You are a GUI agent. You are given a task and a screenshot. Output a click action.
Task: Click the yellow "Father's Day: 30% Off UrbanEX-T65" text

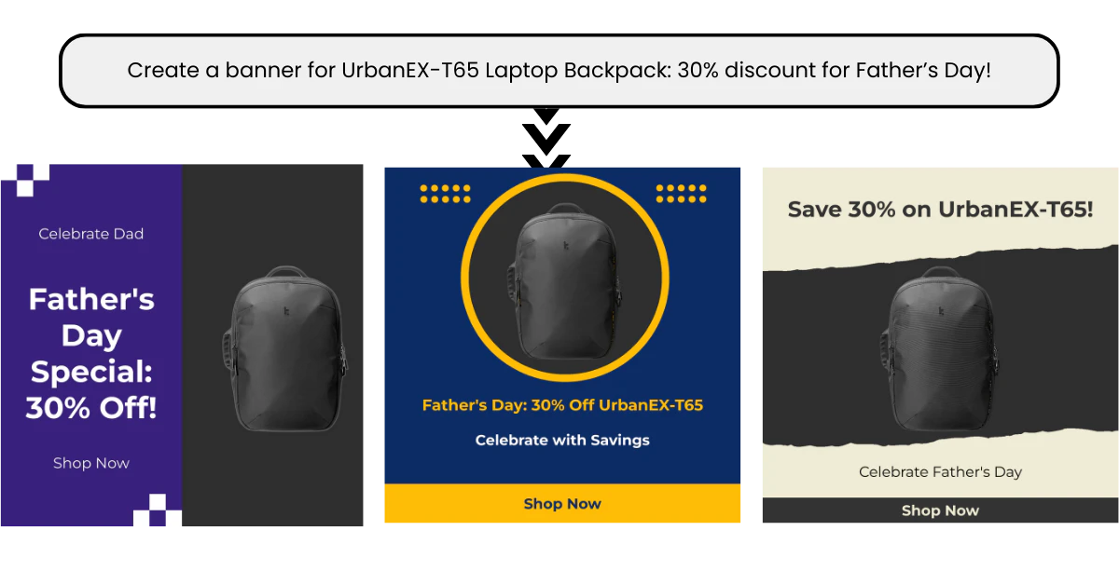562,405
